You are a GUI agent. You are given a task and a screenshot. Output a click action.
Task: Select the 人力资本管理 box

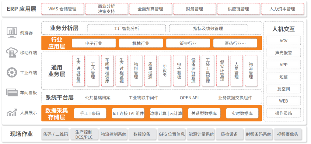coord(282,9)
